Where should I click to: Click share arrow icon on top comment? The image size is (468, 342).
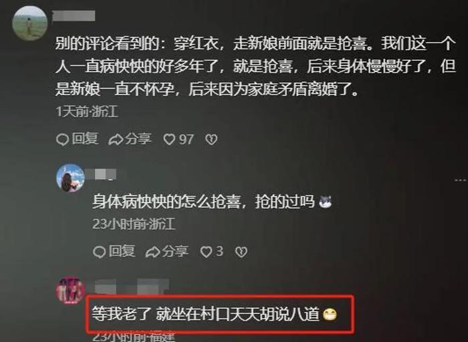pos(116,140)
